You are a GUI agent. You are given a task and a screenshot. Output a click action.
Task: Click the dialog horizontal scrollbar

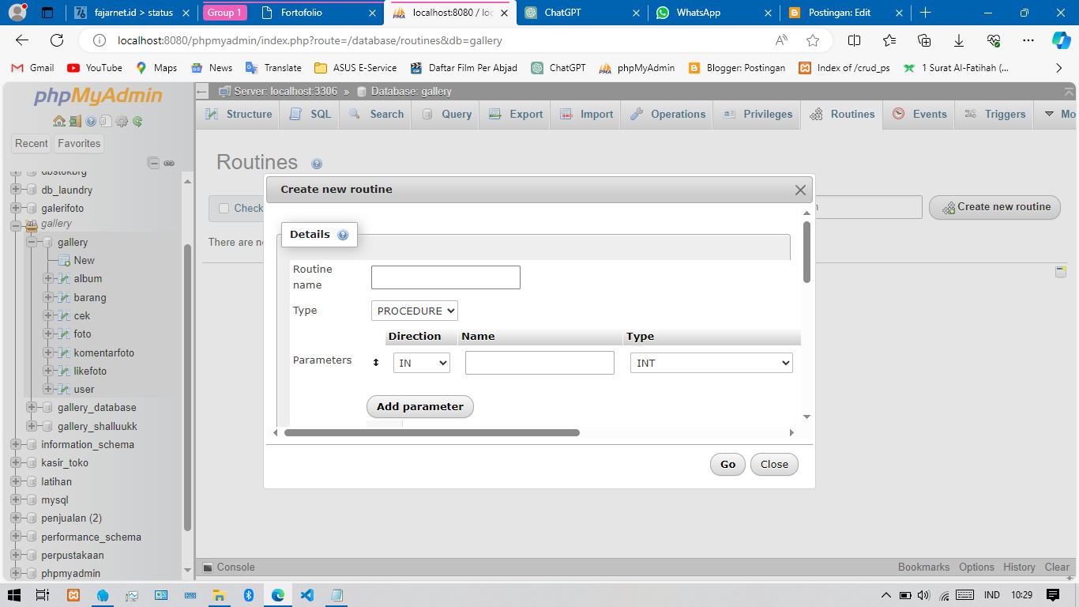coord(432,433)
